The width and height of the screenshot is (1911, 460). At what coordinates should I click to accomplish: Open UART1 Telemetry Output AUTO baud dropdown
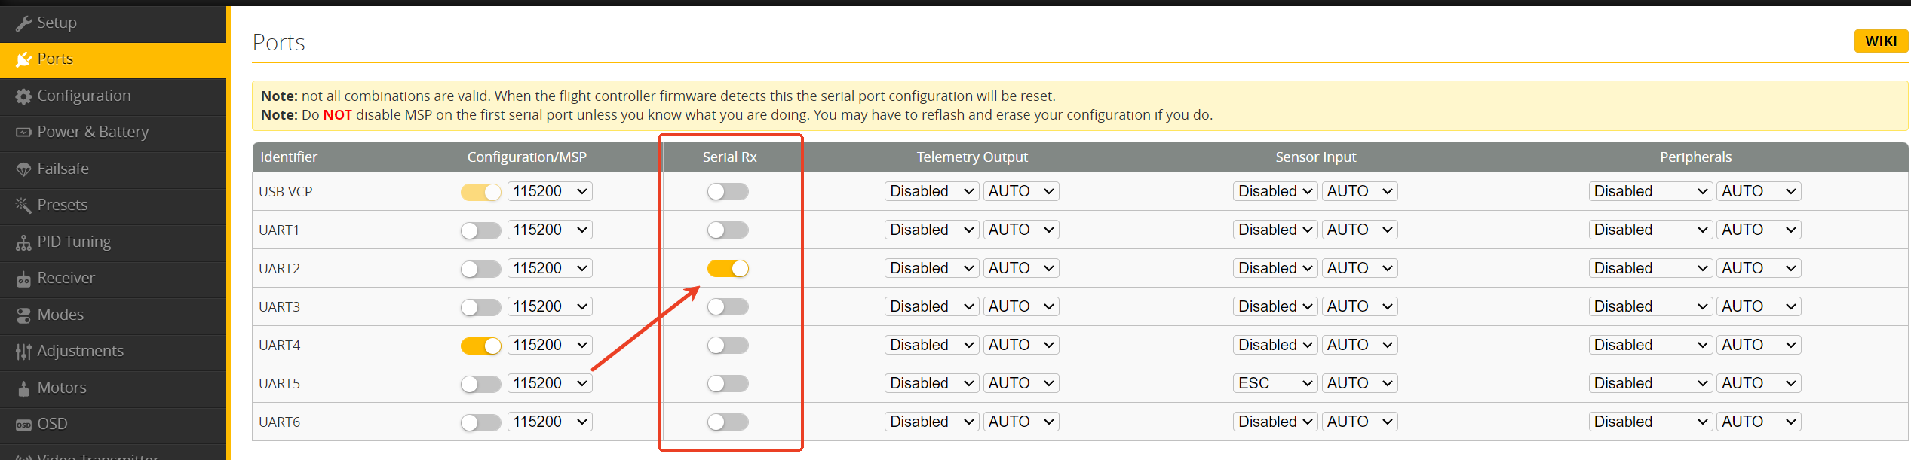point(1020,230)
